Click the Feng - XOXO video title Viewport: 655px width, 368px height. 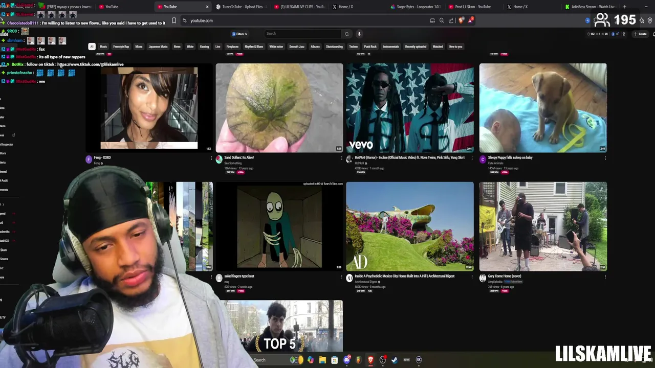click(x=102, y=157)
